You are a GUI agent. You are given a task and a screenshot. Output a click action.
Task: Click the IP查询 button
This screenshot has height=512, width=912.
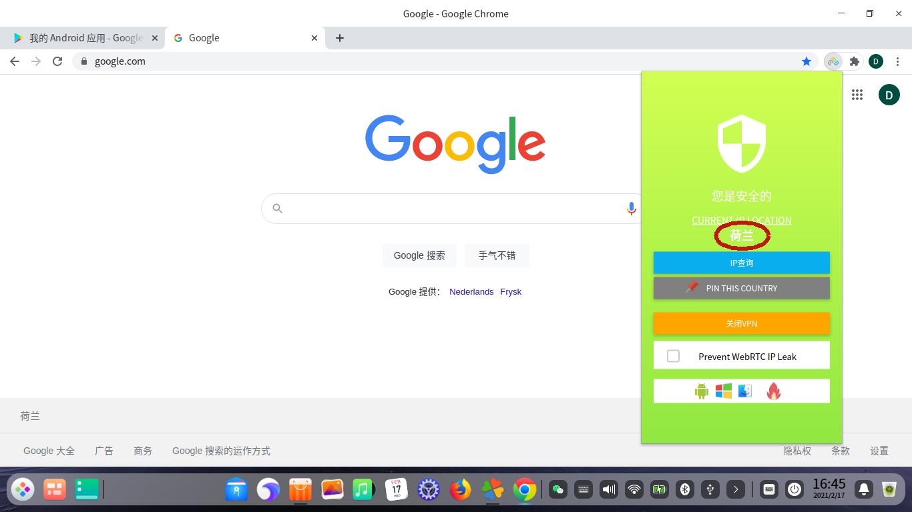click(x=741, y=263)
